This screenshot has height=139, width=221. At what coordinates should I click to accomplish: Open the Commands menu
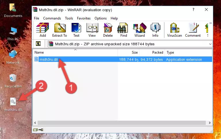pos(52,18)
